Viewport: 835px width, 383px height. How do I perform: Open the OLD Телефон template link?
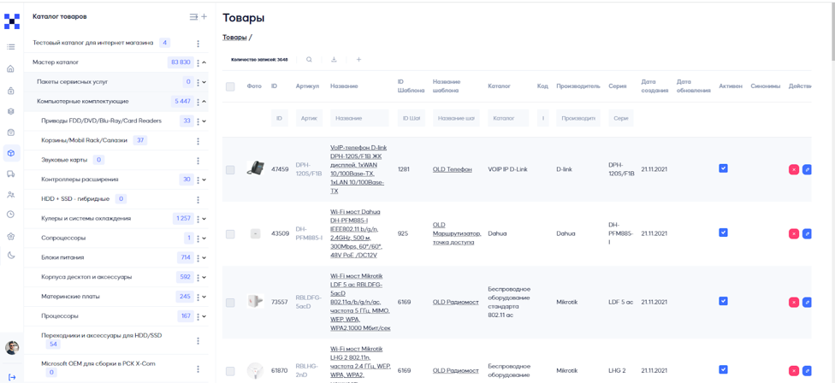pos(452,169)
